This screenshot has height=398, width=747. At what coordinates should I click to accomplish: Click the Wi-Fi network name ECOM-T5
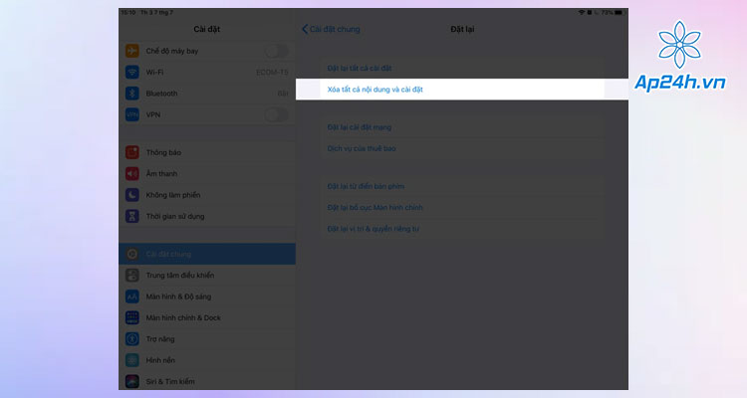click(x=272, y=73)
